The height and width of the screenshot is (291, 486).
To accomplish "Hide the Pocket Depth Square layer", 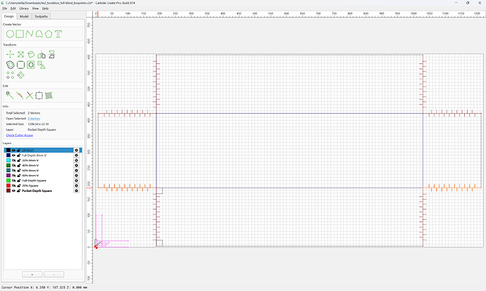I will pyautogui.click(x=13, y=190).
